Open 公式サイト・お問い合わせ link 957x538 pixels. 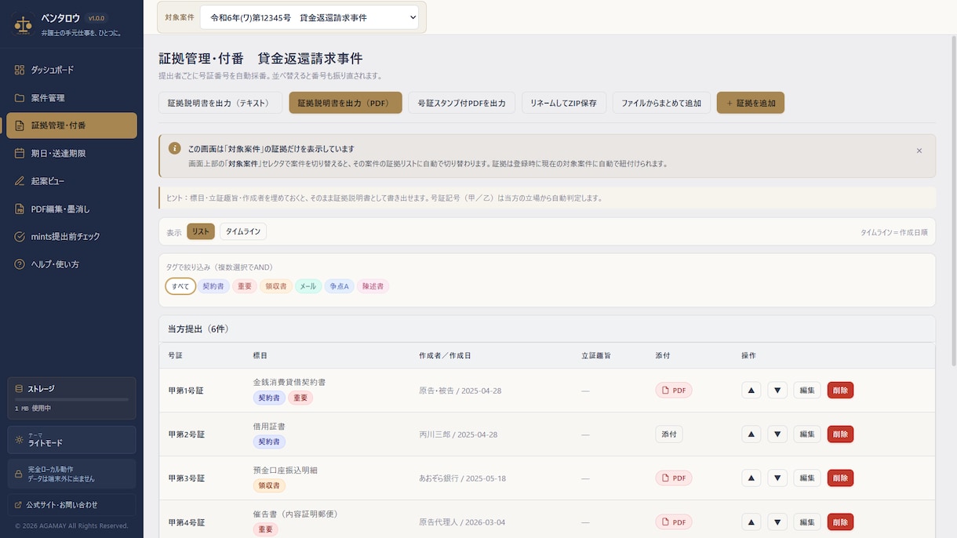pos(71,504)
